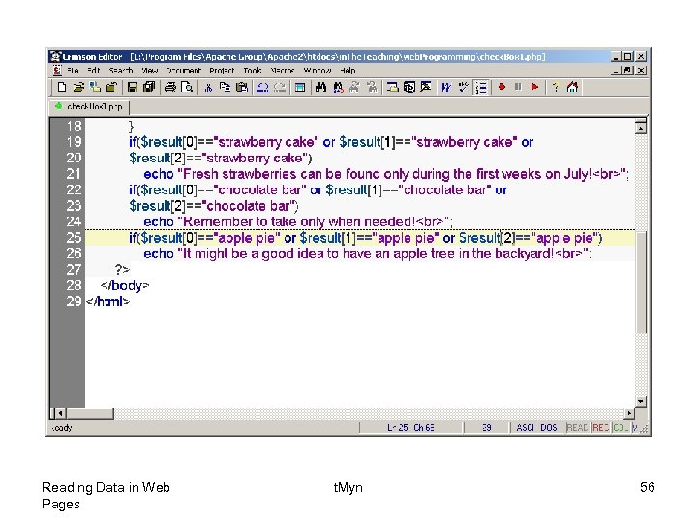
Task: Click the window icon right of Redo
Action: click(x=300, y=87)
